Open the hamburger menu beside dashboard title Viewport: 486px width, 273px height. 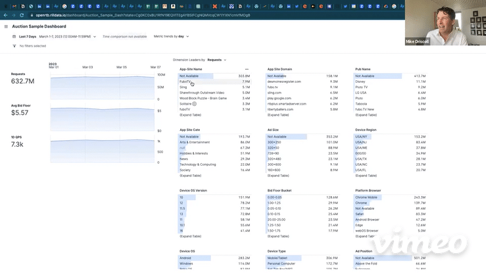pyautogui.click(x=6, y=27)
